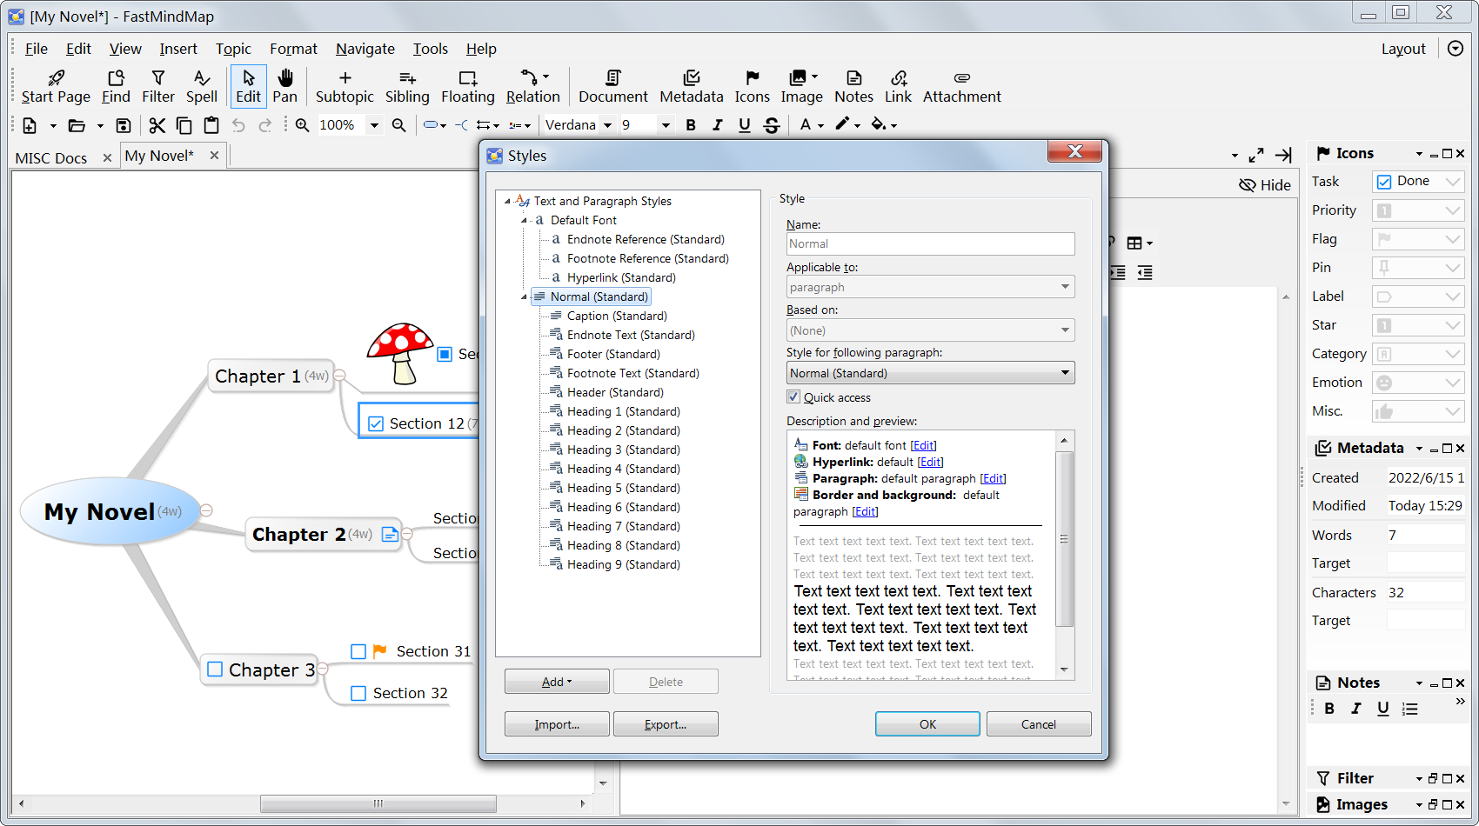Open Style for following paragraph dropdown
The height and width of the screenshot is (826, 1479).
tap(930, 373)
